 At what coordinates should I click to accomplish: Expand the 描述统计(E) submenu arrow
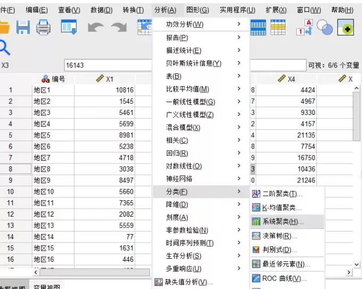(x=239, y=50)
